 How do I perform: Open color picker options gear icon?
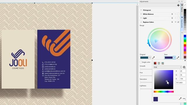pos(184,67)
